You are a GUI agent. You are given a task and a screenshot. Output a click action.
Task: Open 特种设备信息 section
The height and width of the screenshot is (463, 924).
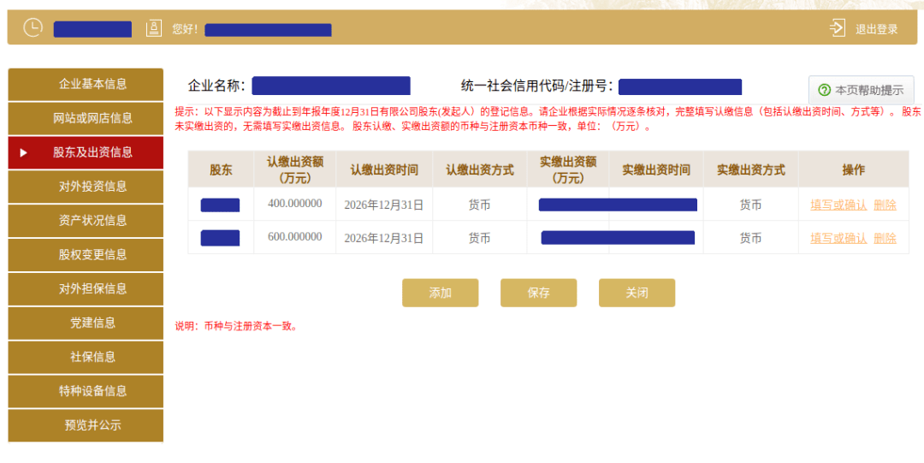click(86, 391)
